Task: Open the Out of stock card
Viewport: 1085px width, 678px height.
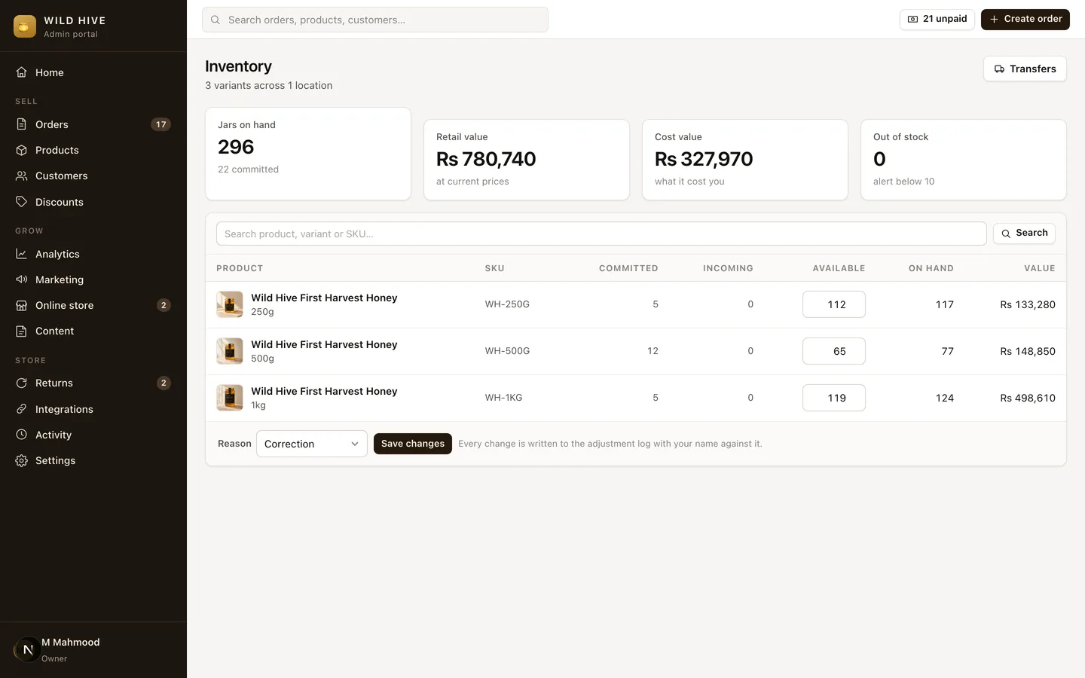Action: 964,160
